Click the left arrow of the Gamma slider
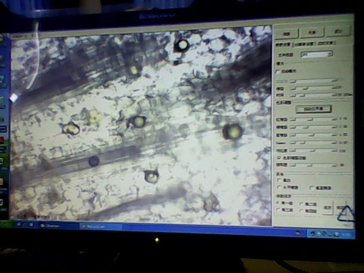 (293, 142)
